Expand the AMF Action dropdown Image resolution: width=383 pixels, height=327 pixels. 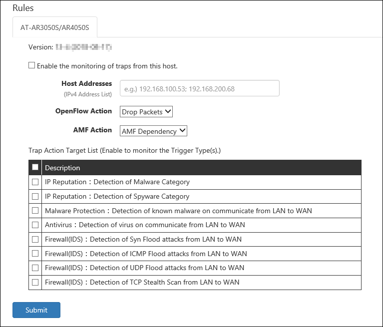[x=153, y=131]
